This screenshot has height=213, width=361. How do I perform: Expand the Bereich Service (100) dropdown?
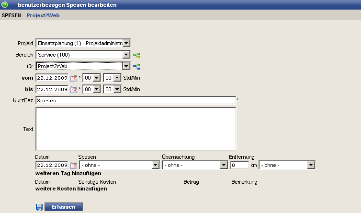coord(126,55)
